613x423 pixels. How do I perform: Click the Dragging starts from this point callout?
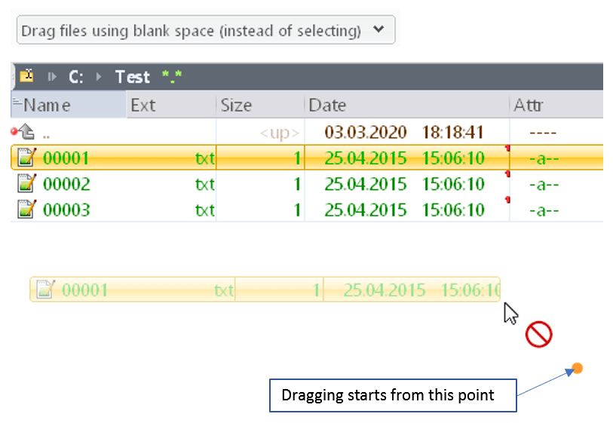[x=392, y=395]
